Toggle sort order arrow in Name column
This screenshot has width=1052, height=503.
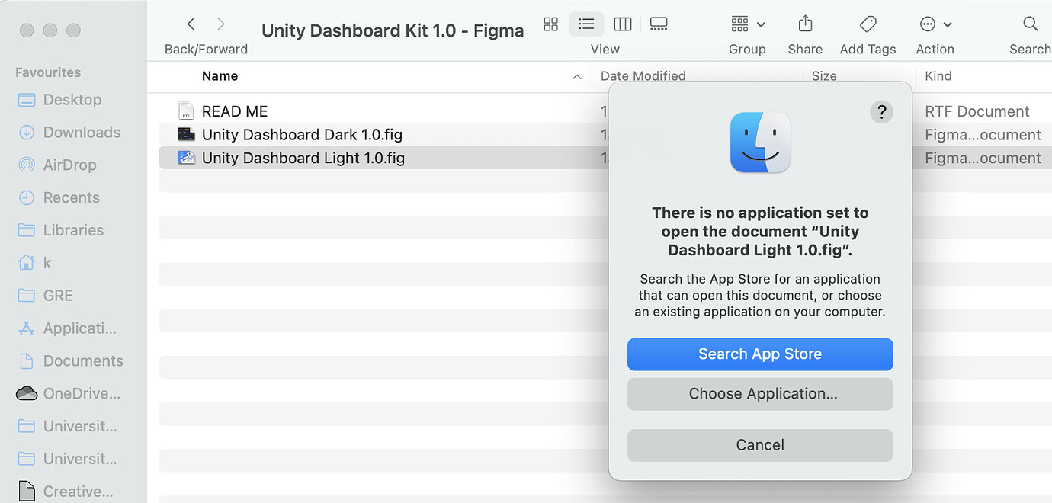click(x=576, y=77)
